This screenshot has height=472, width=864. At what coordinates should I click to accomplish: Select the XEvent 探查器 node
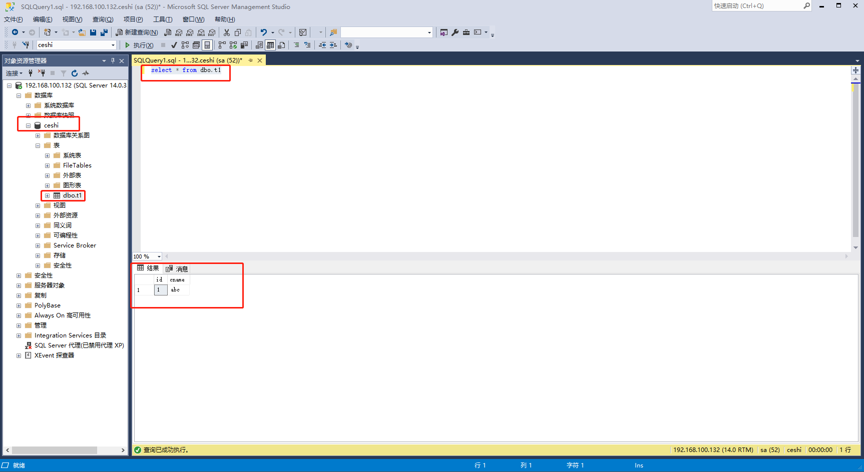(x=54, y=355)
